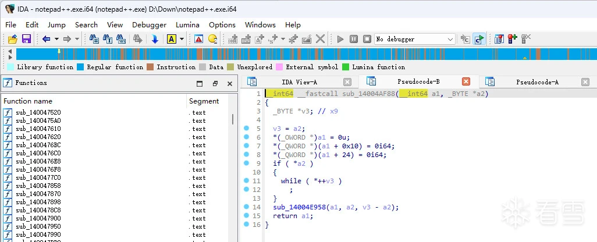Toggle breakpoint dot on line 14
The image size is (597, 242).
point(246,207)
